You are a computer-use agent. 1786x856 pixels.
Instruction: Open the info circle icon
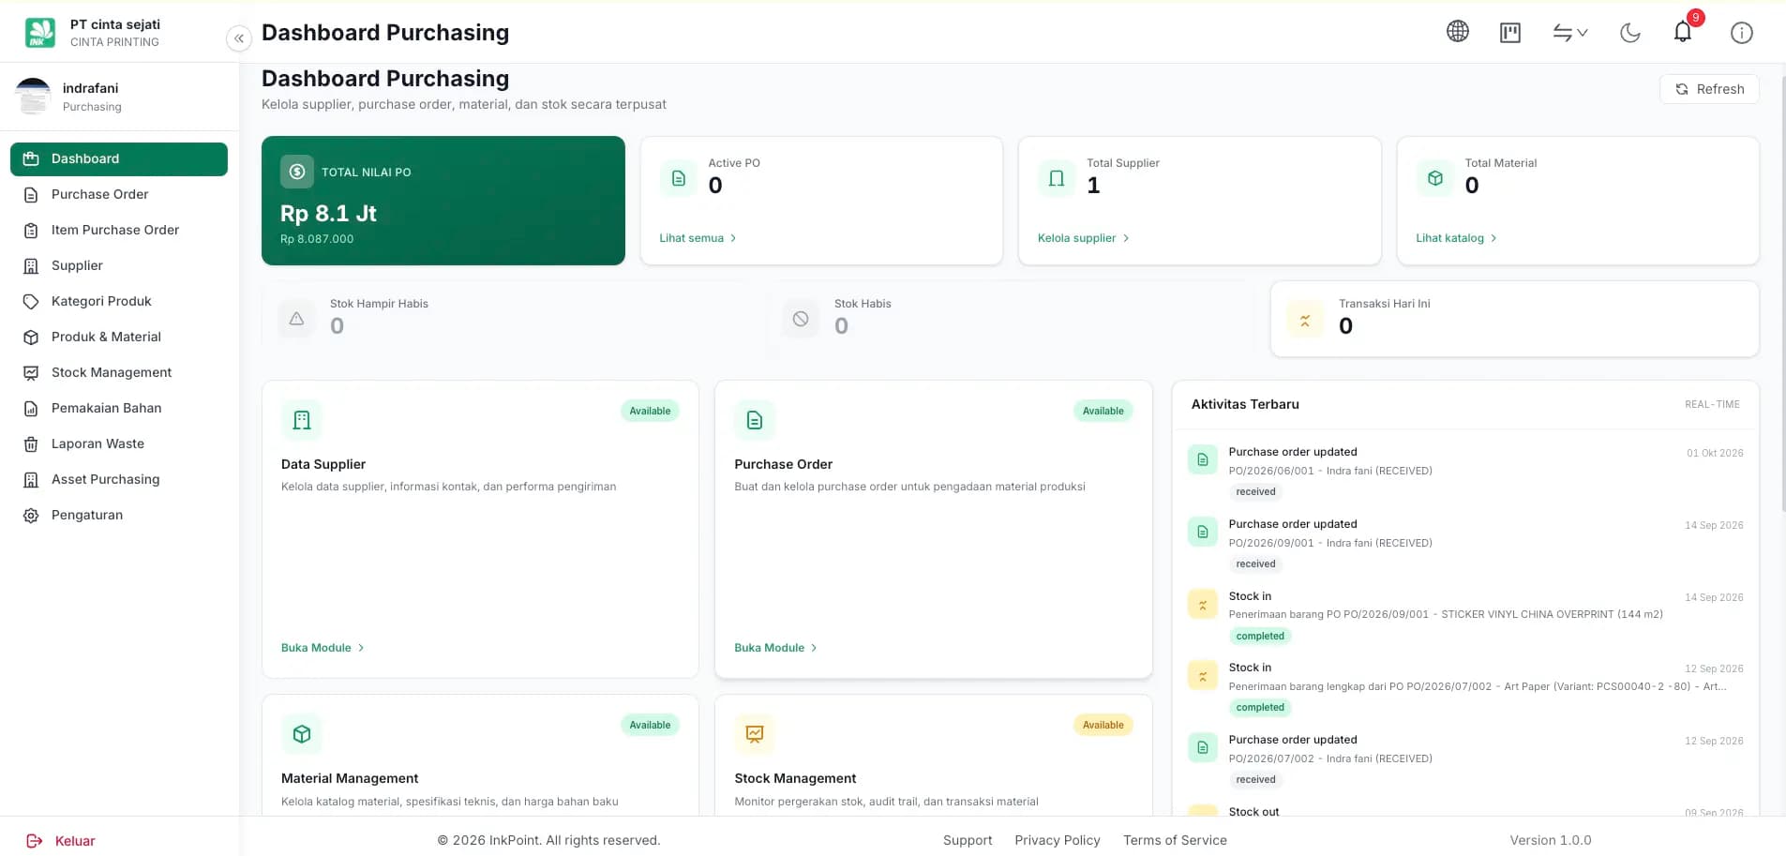point(1742,33)
